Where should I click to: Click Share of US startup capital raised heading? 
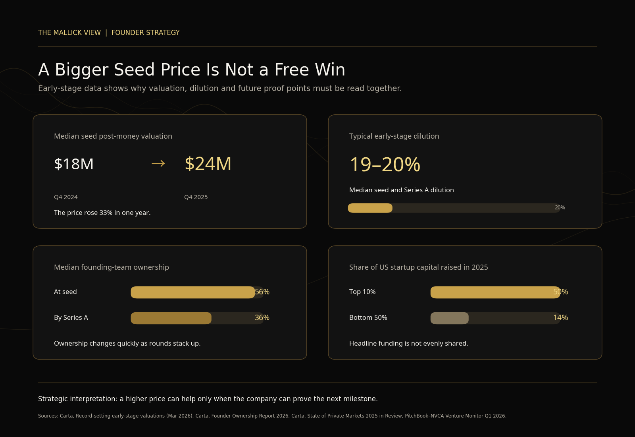click(419, 267)
